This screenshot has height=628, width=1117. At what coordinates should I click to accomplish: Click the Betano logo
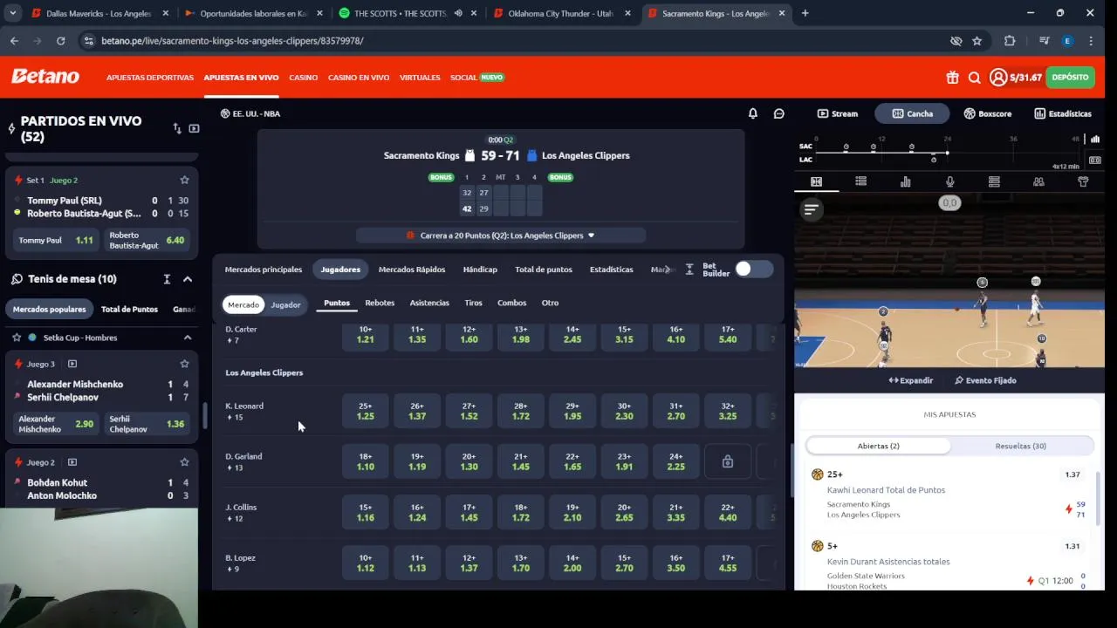pos(45,77)
